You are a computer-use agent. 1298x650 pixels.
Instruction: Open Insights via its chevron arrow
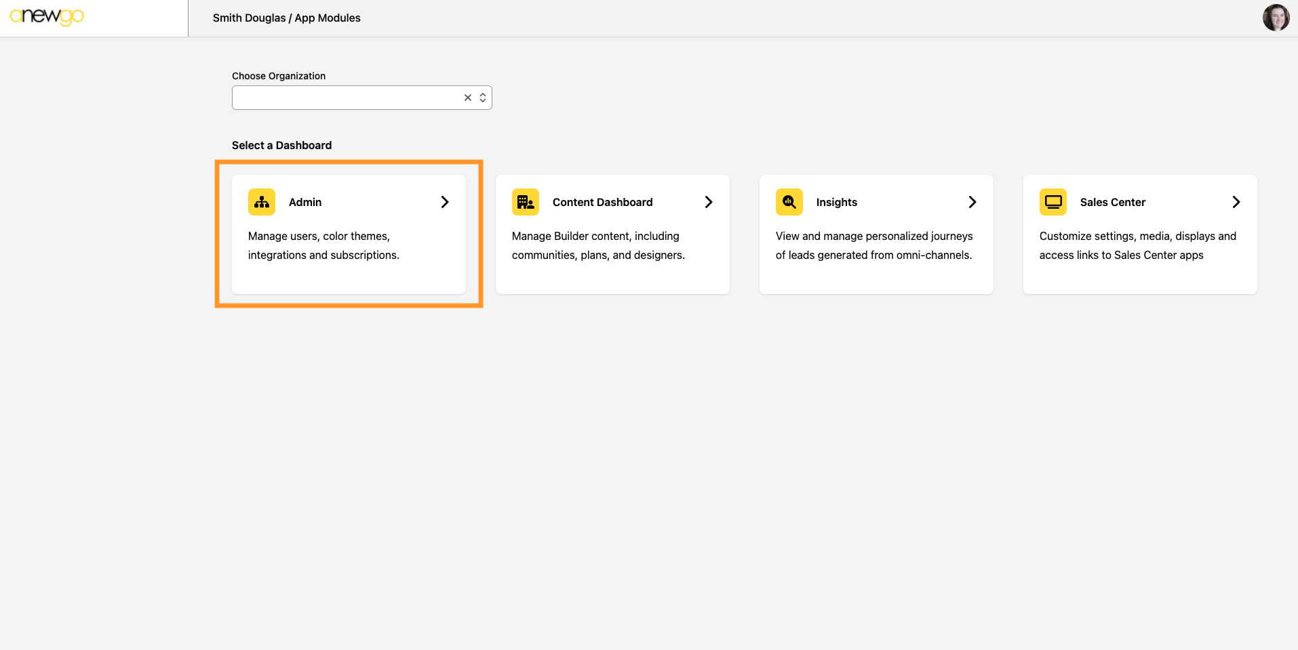[x=972, y=202]
